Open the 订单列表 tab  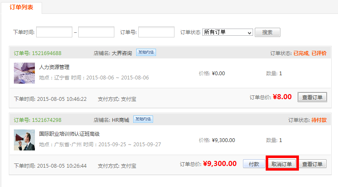pyautogui.click(x=21, y=7)
